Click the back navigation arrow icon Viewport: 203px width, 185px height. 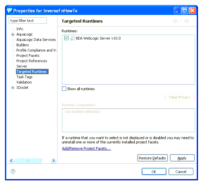(x=175, y=21)
